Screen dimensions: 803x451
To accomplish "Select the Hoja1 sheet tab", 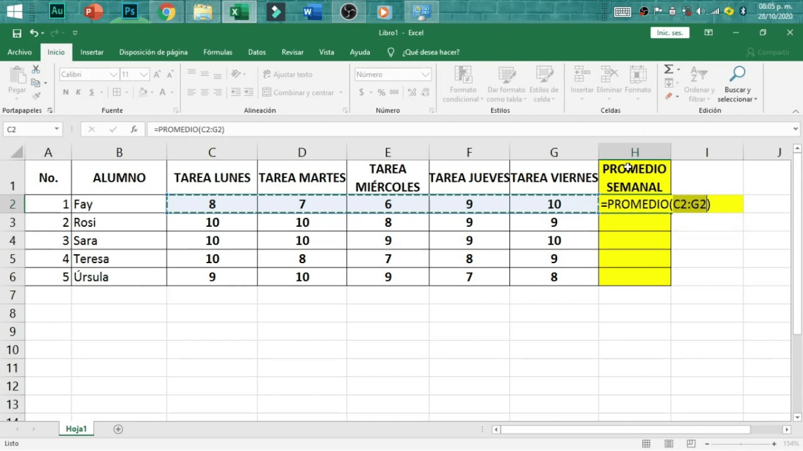I will tap(77, 429).
